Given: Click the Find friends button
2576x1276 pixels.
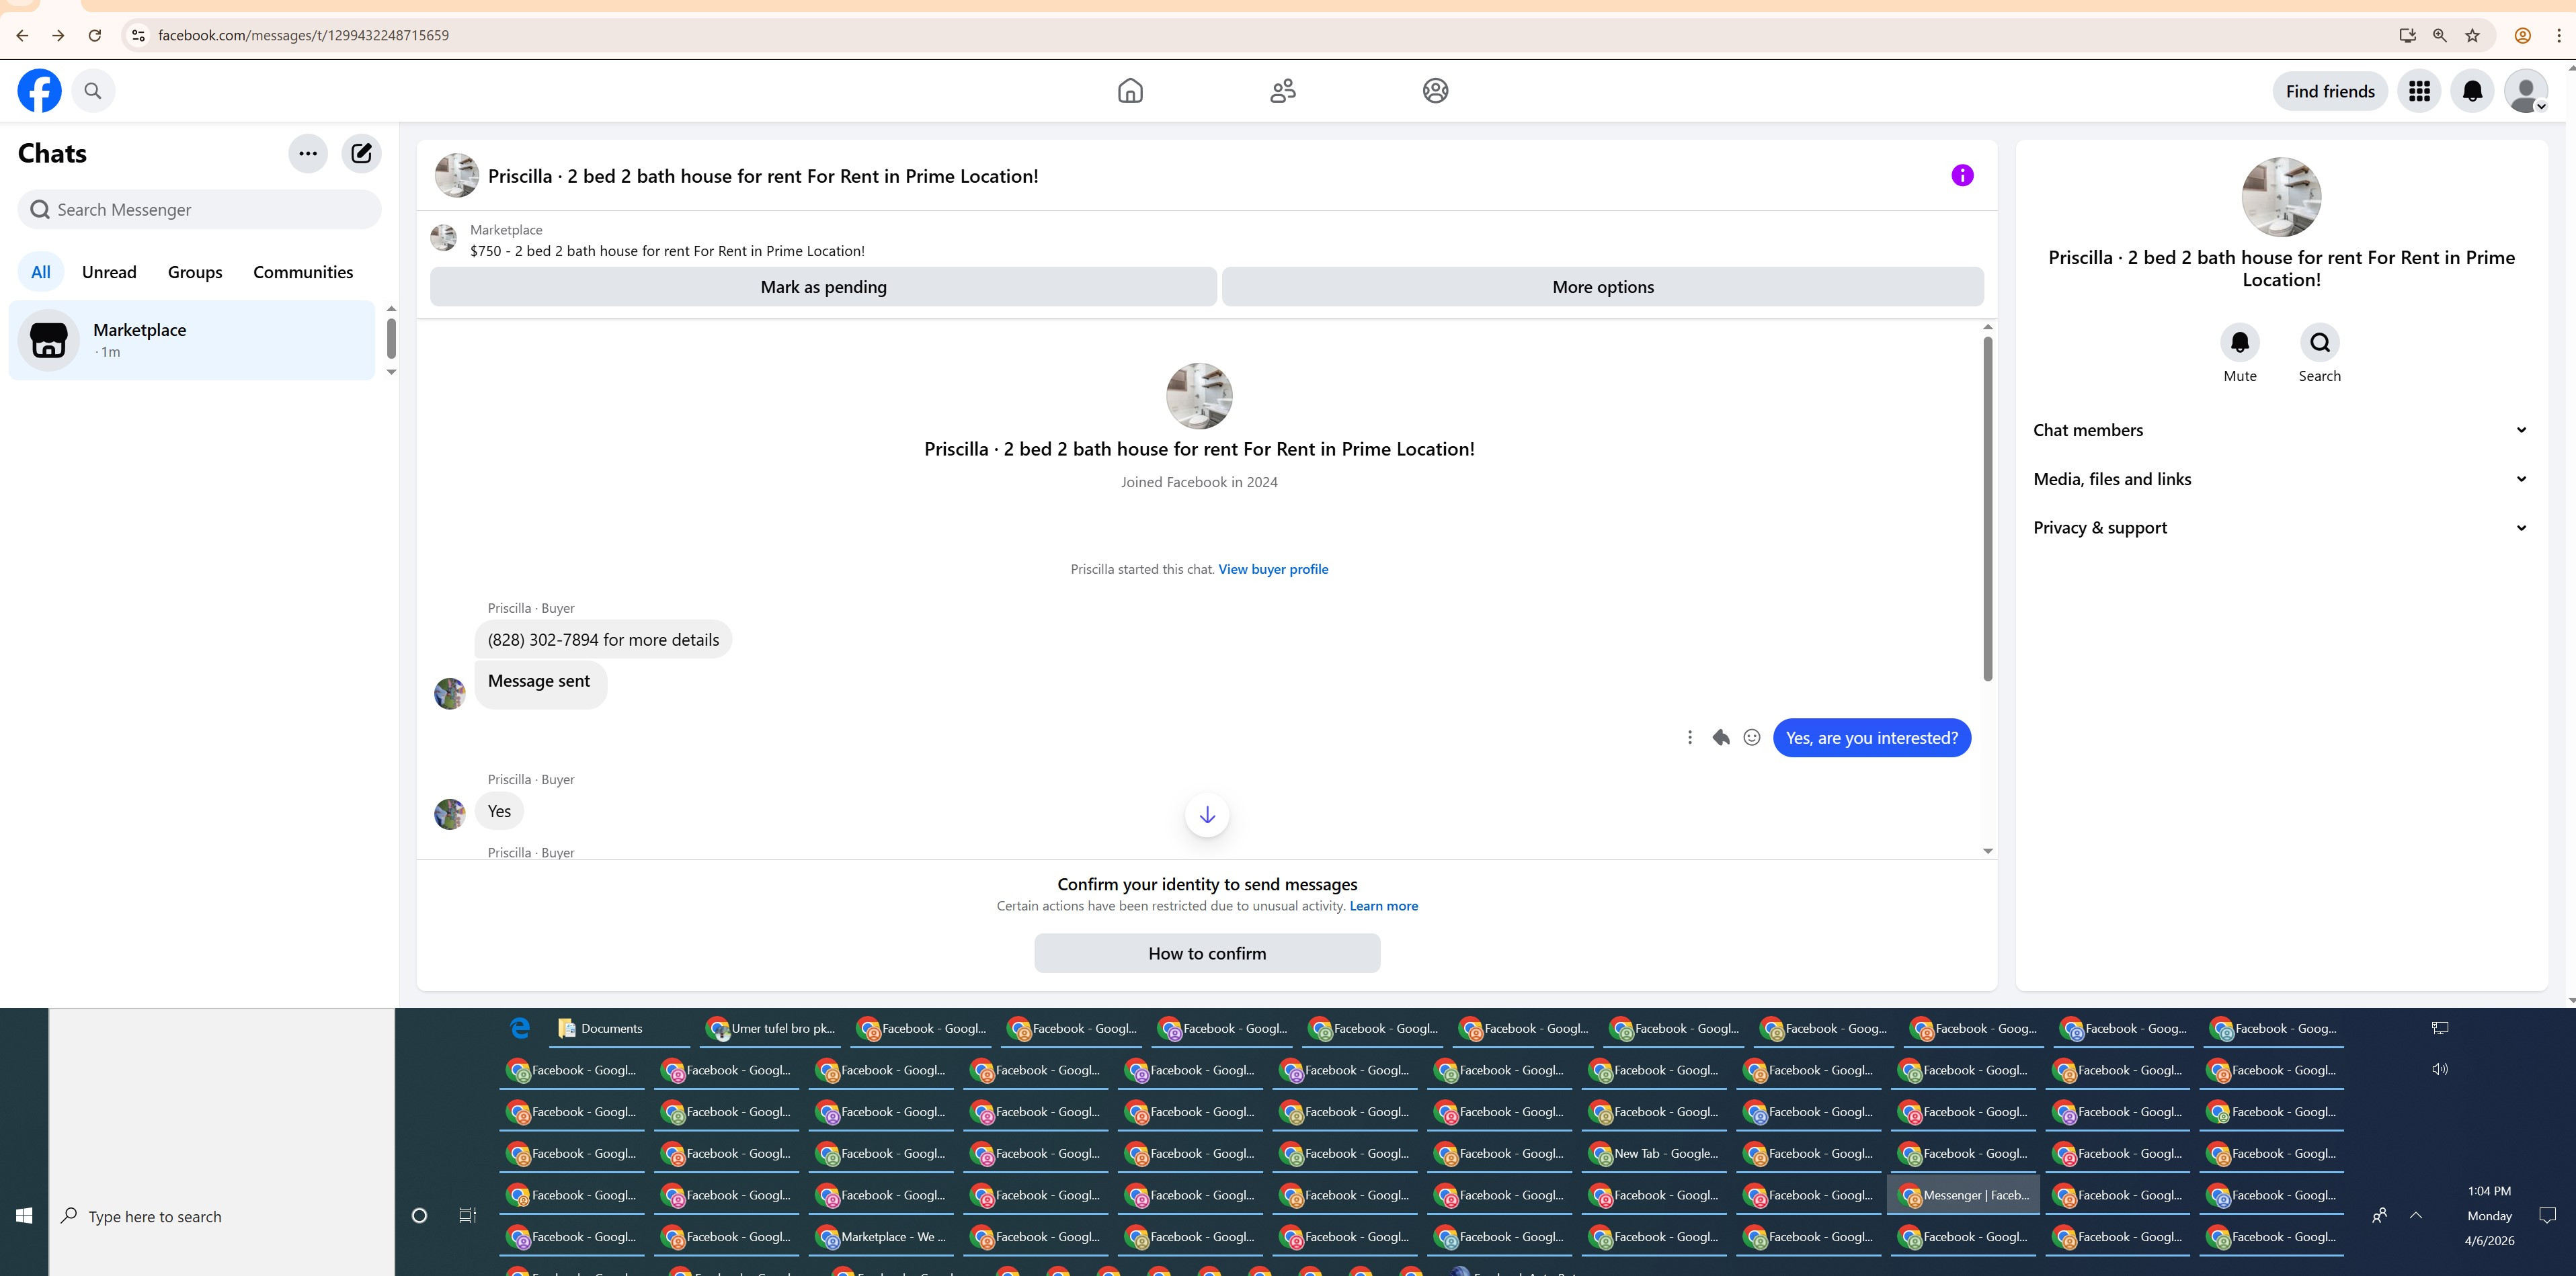Looking at the screenshot, I should [2330, 91].
